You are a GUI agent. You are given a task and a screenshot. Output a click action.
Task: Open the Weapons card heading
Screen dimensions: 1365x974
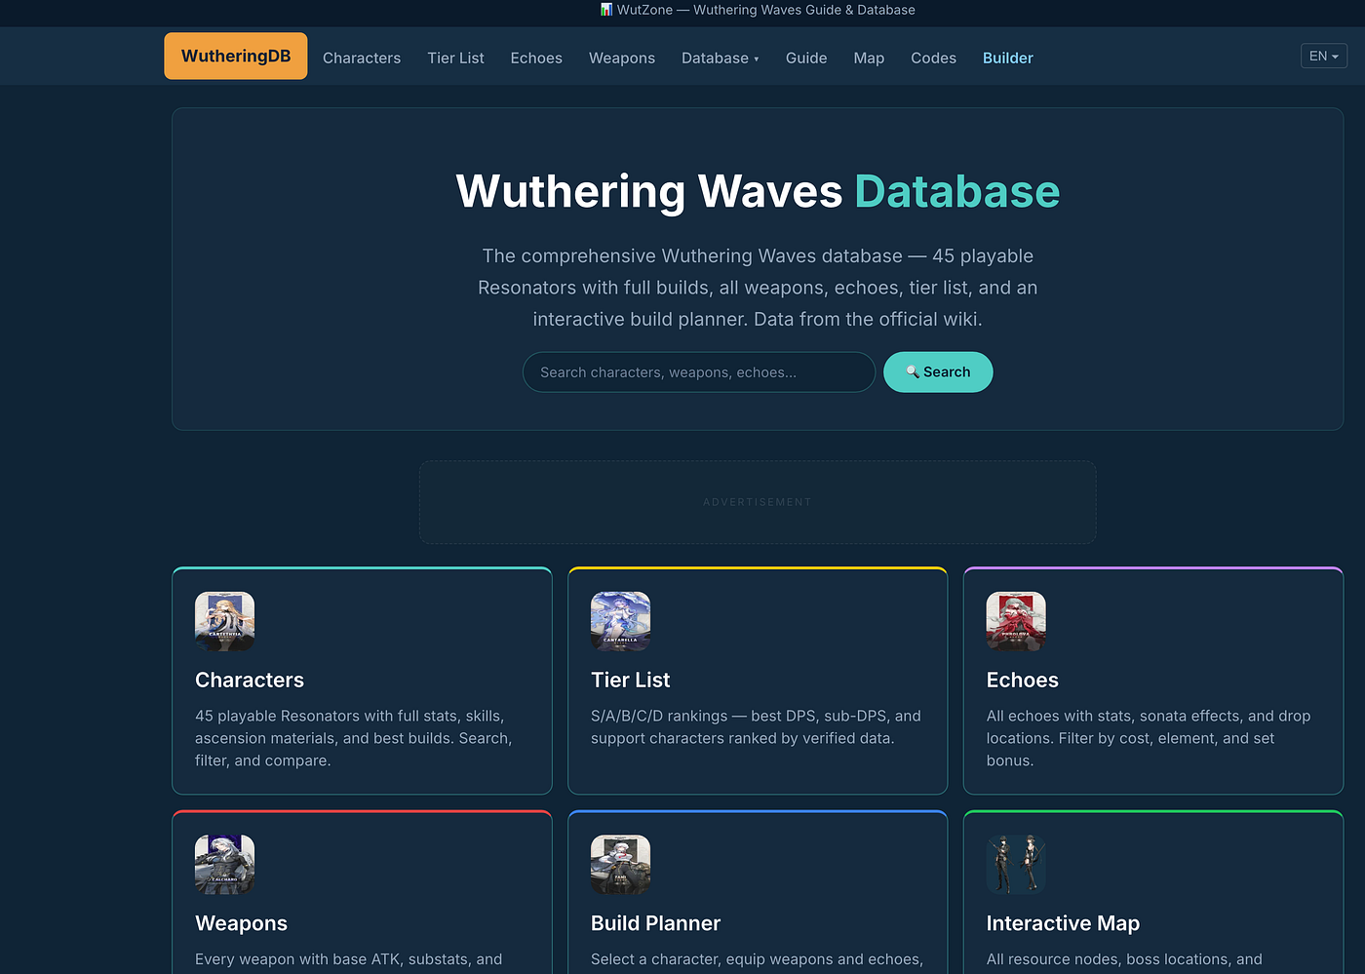242,923
